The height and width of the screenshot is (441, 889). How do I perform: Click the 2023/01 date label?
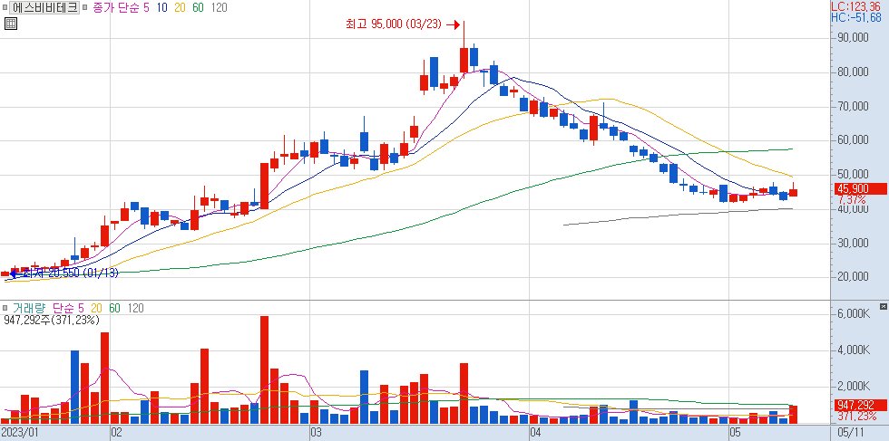coord(19,434)
